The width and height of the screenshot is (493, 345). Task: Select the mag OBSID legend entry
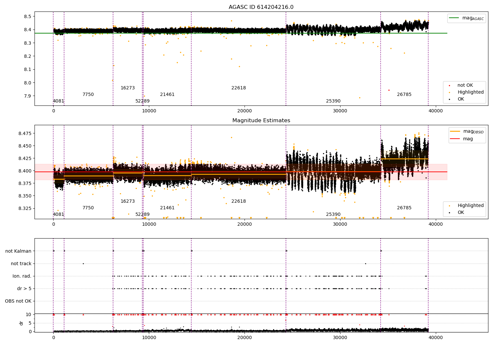coord(466,131)
